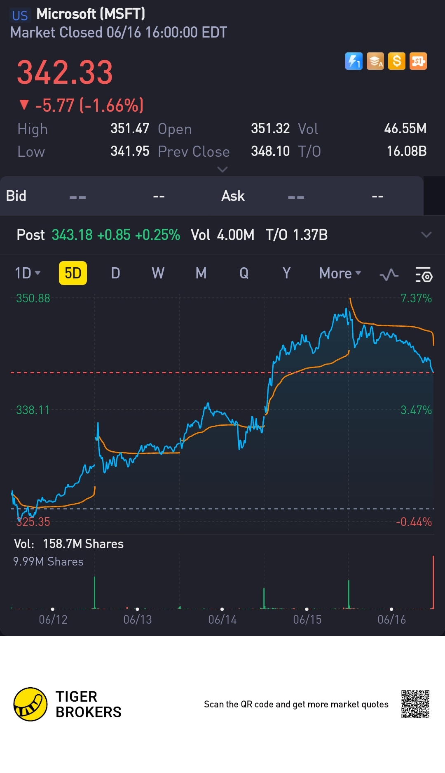
Task: Open the chart indicator wave icon
Action: (x=389, y=275)
